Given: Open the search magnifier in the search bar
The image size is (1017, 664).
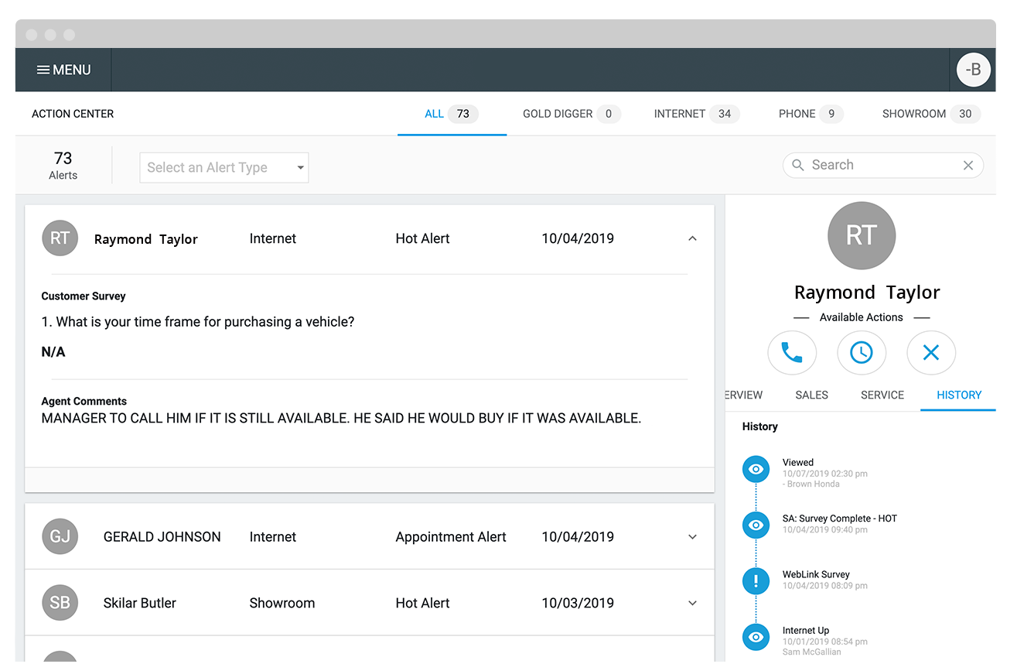Looking at the screenshot, I should [798, 165].
